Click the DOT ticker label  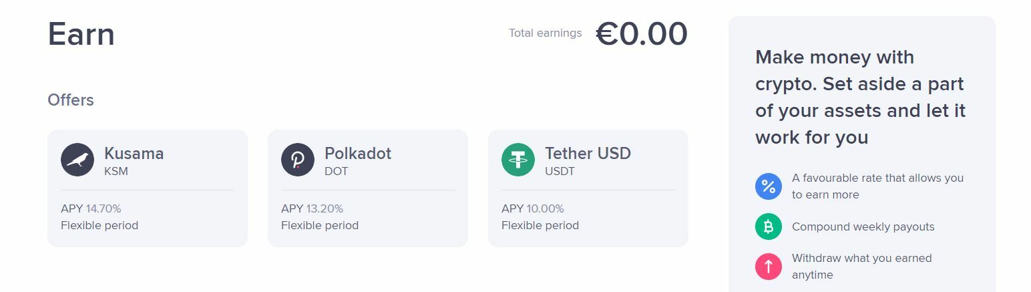[337, 171]
